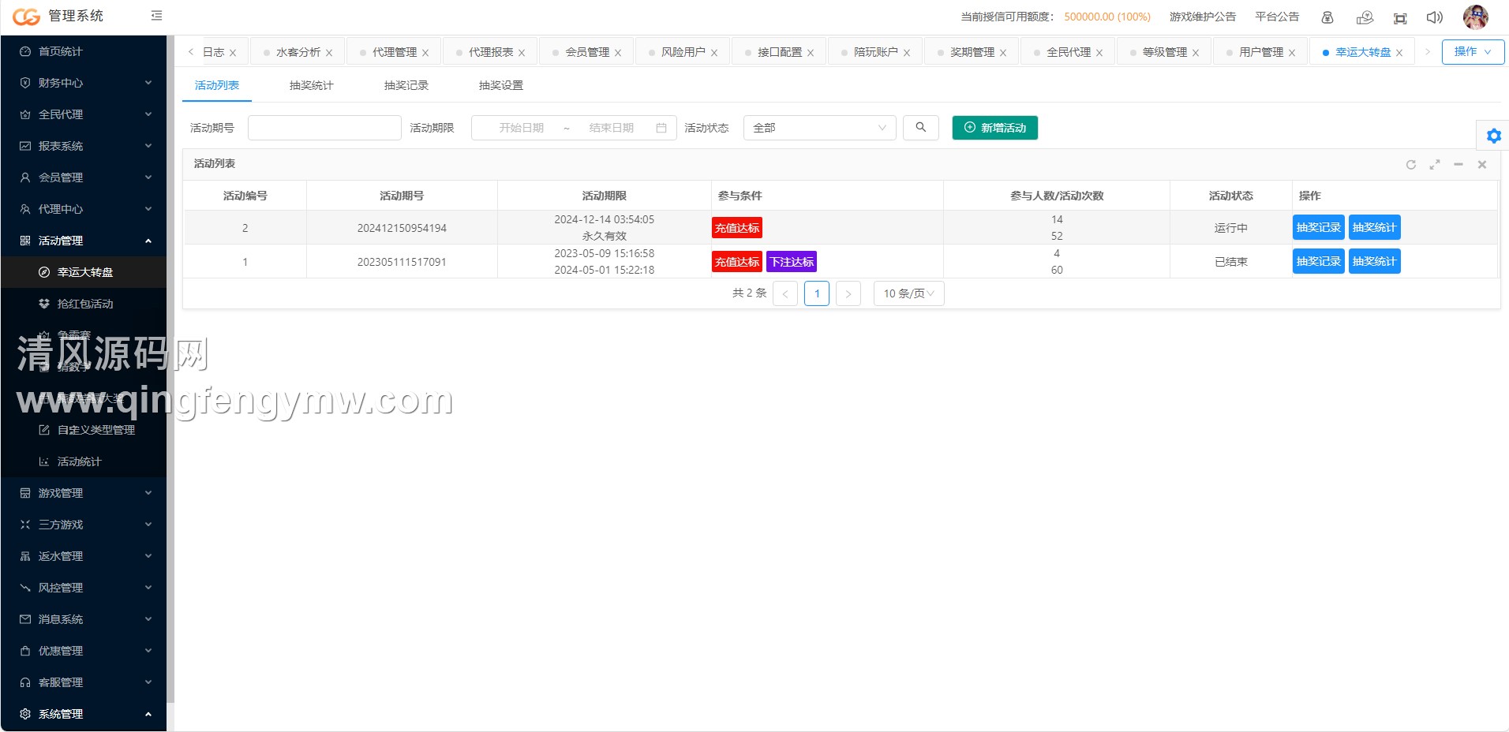Image resolution: width=1509 pixels, height=732 pixels.
Task: Open the blue settings gear panel
Action: click(x=1493, y=136)
